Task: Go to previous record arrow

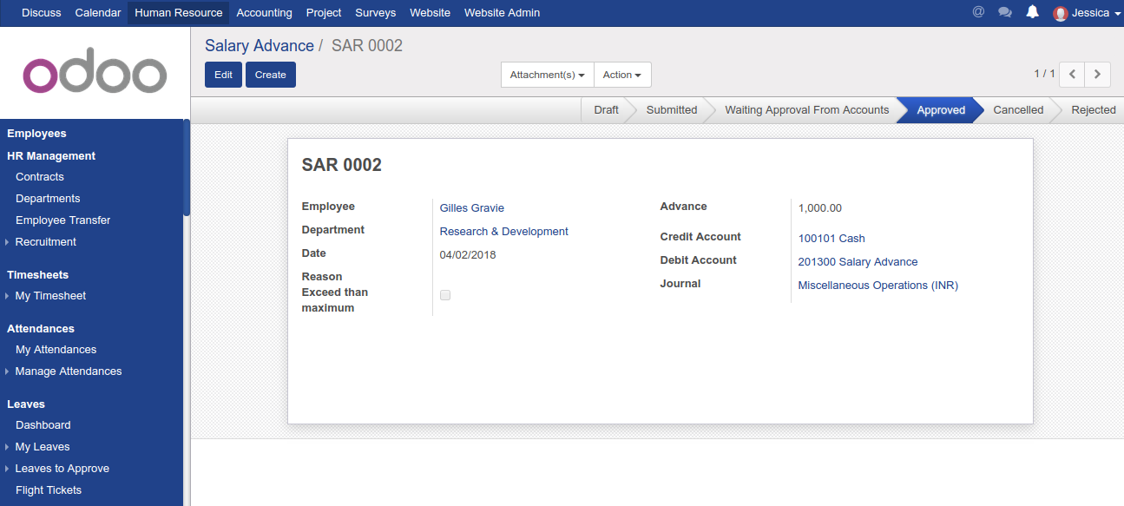Action: 1073,75
